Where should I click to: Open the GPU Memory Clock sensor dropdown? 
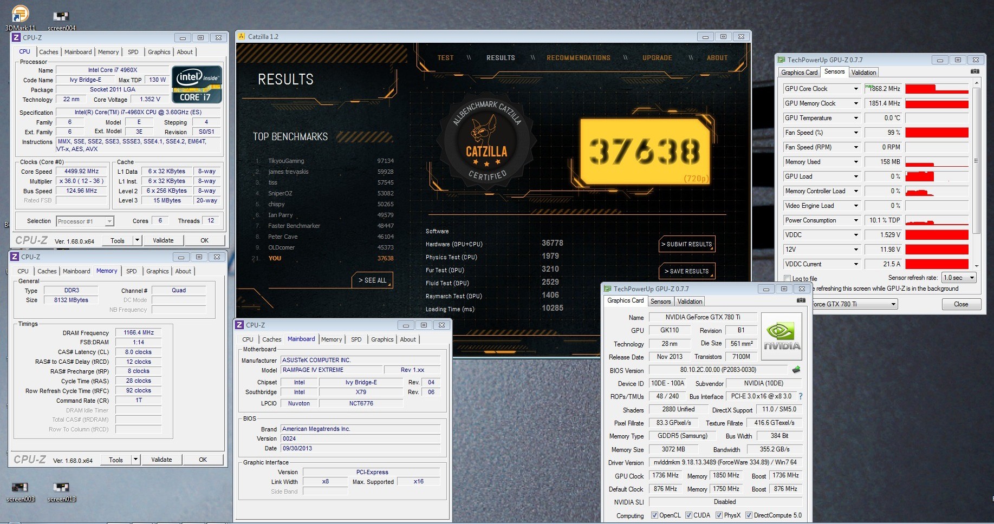(856, 103)
